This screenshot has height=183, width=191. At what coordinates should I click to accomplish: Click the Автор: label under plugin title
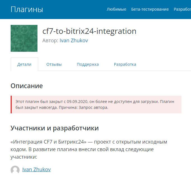coord(50,41)
